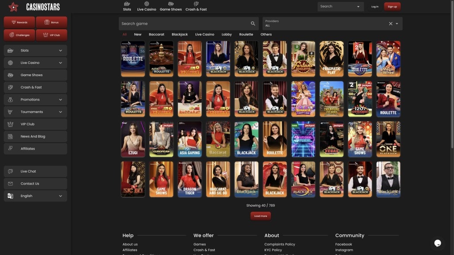Viewport: 454px width, 255px height.
Task: Open the English language dropdown
Action: click(35, 196)
